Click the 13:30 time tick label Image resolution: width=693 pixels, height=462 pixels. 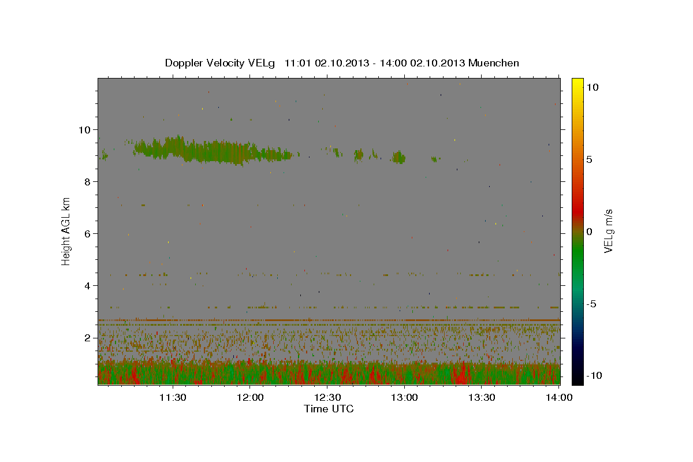pos(482,397)
